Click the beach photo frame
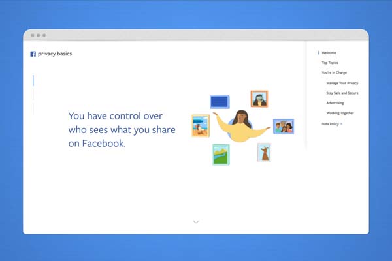This screenshot has width=392, height=261. 201,126
